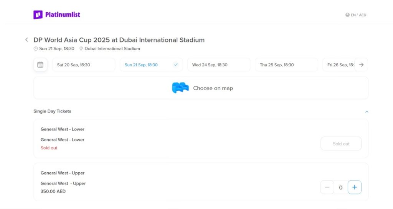Increase General West Upper ticket quantity

coord(354,187)
